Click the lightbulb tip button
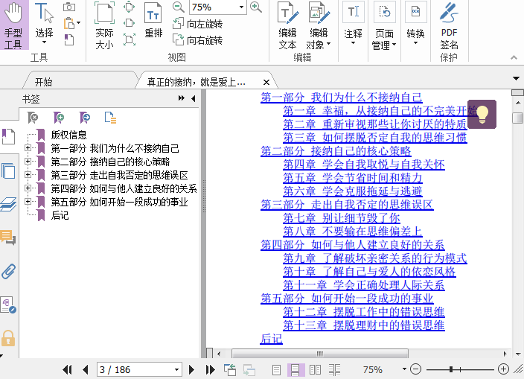Screen dimensions: 524x379 tap(482, 114)
